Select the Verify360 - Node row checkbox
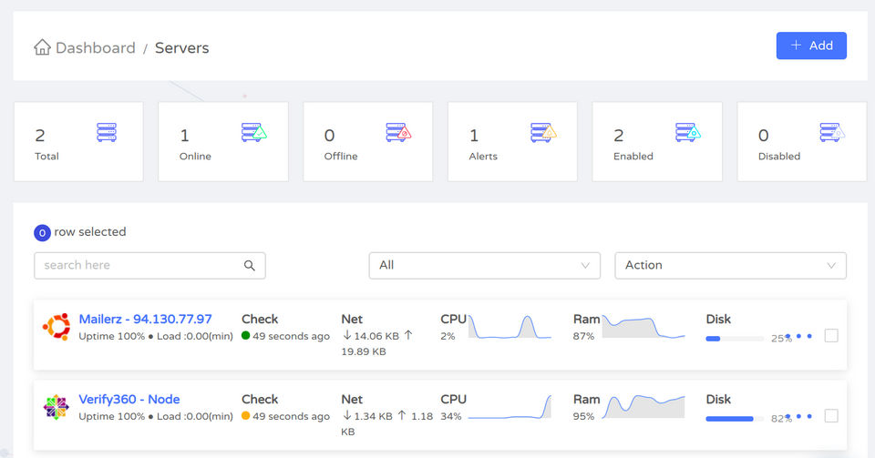The image size is (875, 458). point(831,416)
